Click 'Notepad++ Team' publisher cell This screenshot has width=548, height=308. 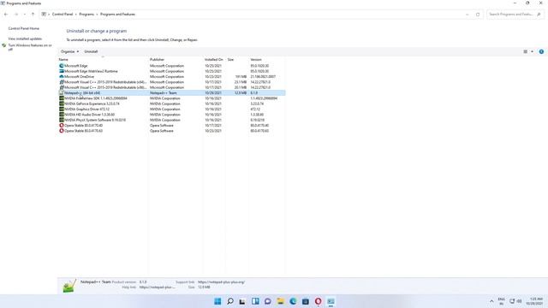164,93
